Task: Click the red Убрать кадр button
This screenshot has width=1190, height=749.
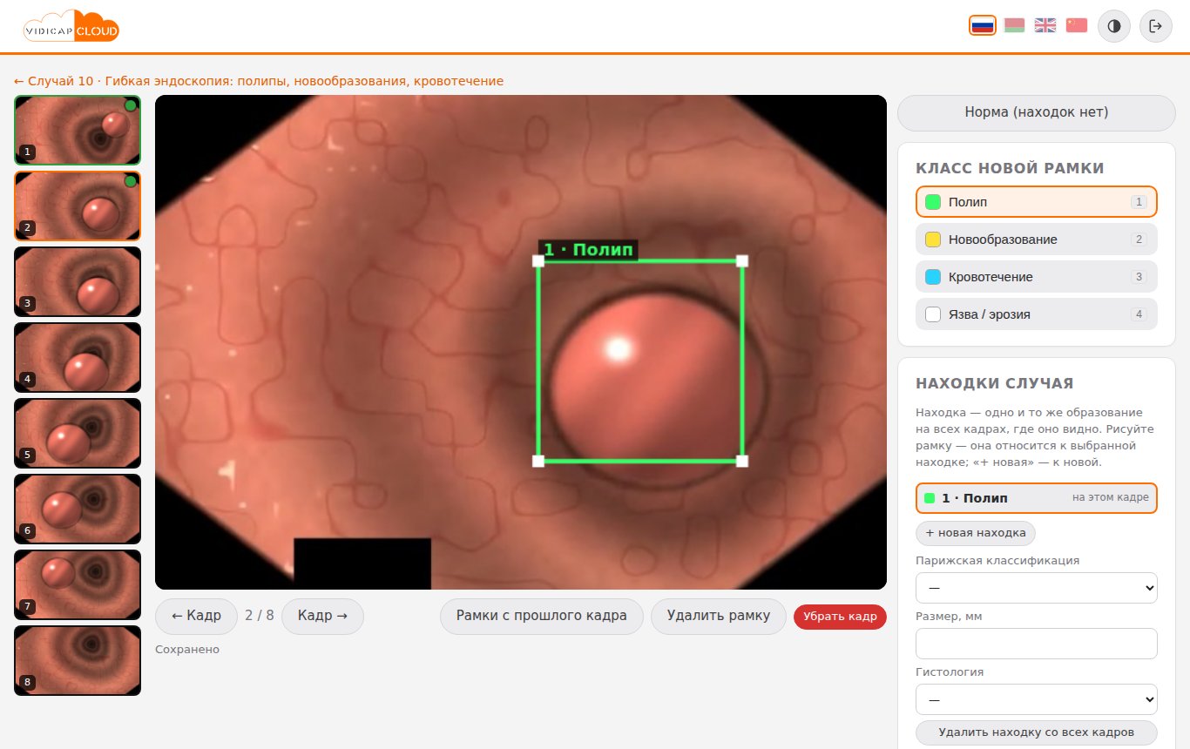Action: (840, 617)
